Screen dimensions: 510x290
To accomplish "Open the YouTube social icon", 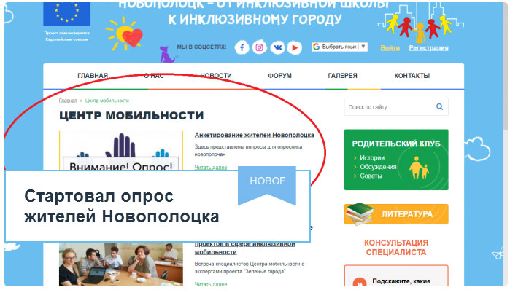I will click(295, 48).
